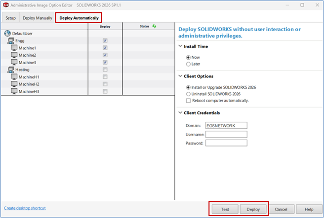Choose Install or Upgrade SOLIDWORKS 2026
The height and width of the screenshot is (218, 324).
point(188,87)
